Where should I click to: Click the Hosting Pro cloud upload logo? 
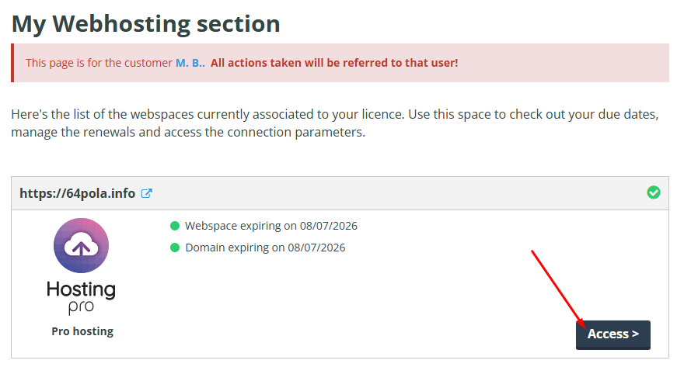pyautogui.click(x=81, y=246)
